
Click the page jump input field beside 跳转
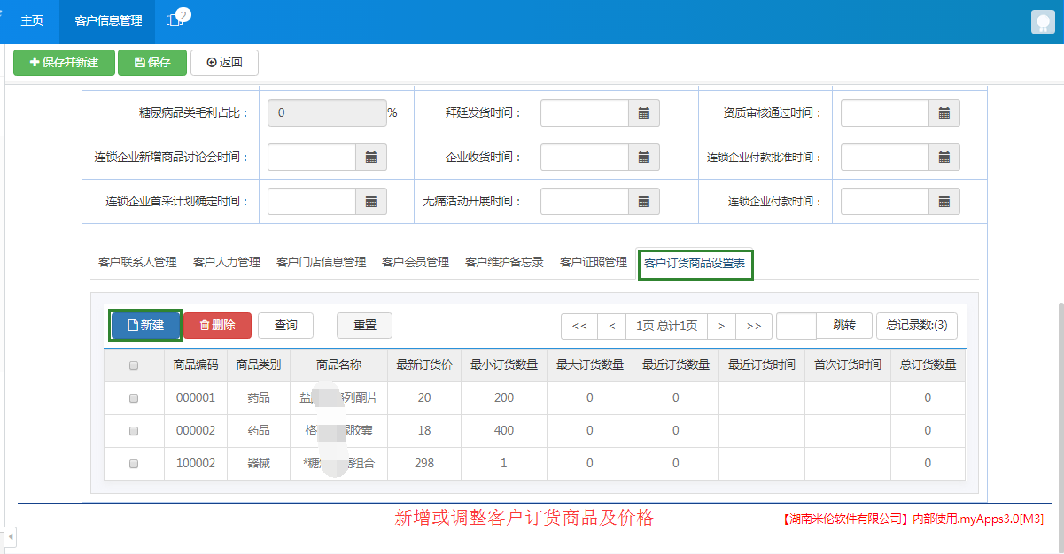(x=796, y=326)
